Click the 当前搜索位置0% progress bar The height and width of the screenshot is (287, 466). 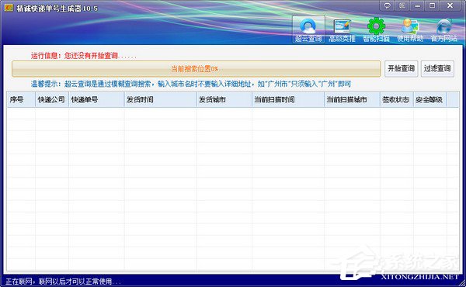(196, 69)
